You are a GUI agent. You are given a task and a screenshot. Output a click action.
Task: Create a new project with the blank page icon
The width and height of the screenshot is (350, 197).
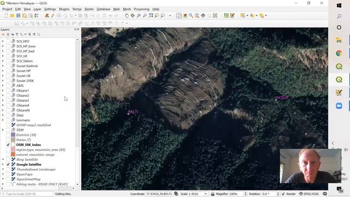pos(6,16)
